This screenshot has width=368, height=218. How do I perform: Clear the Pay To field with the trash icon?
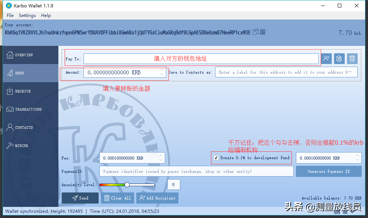(x=352, y=58)
